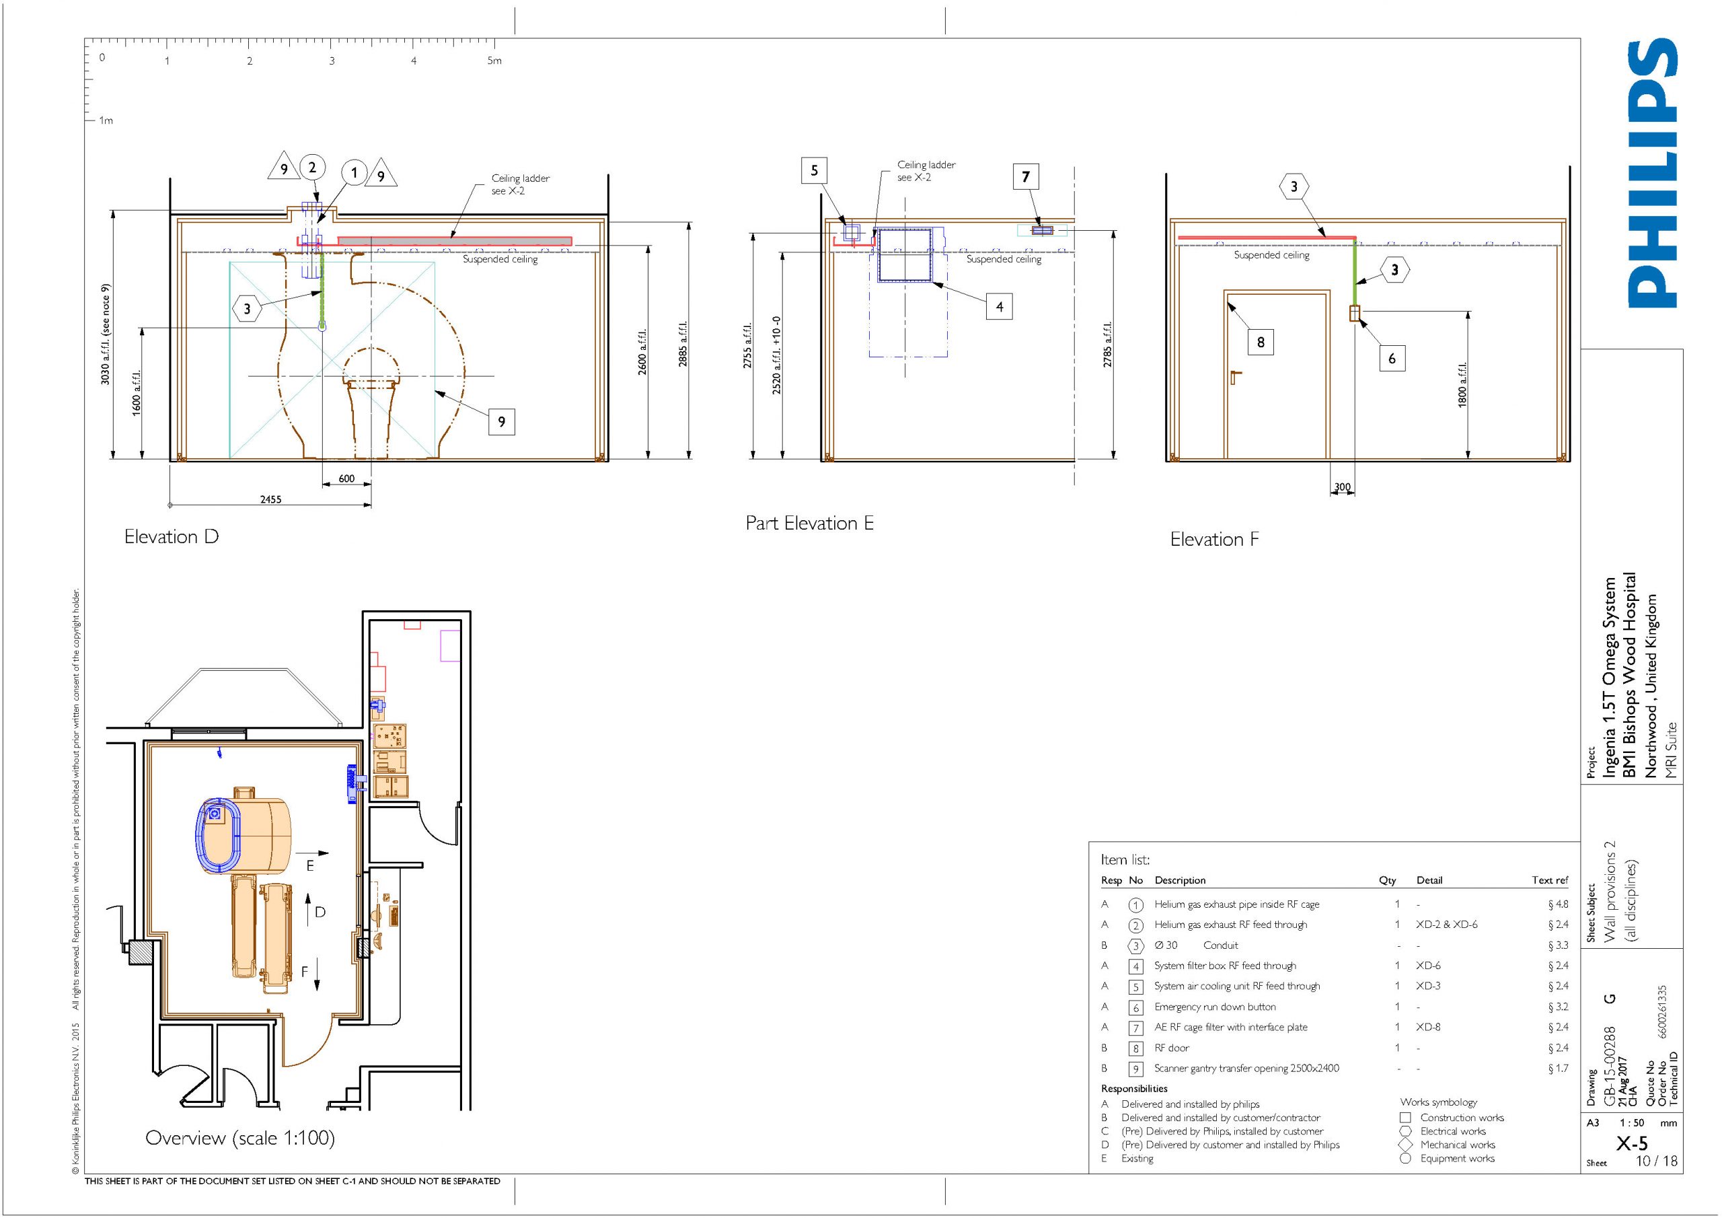
Task: Click 'RF door' description in item list
Action: pos(1172,1048)
